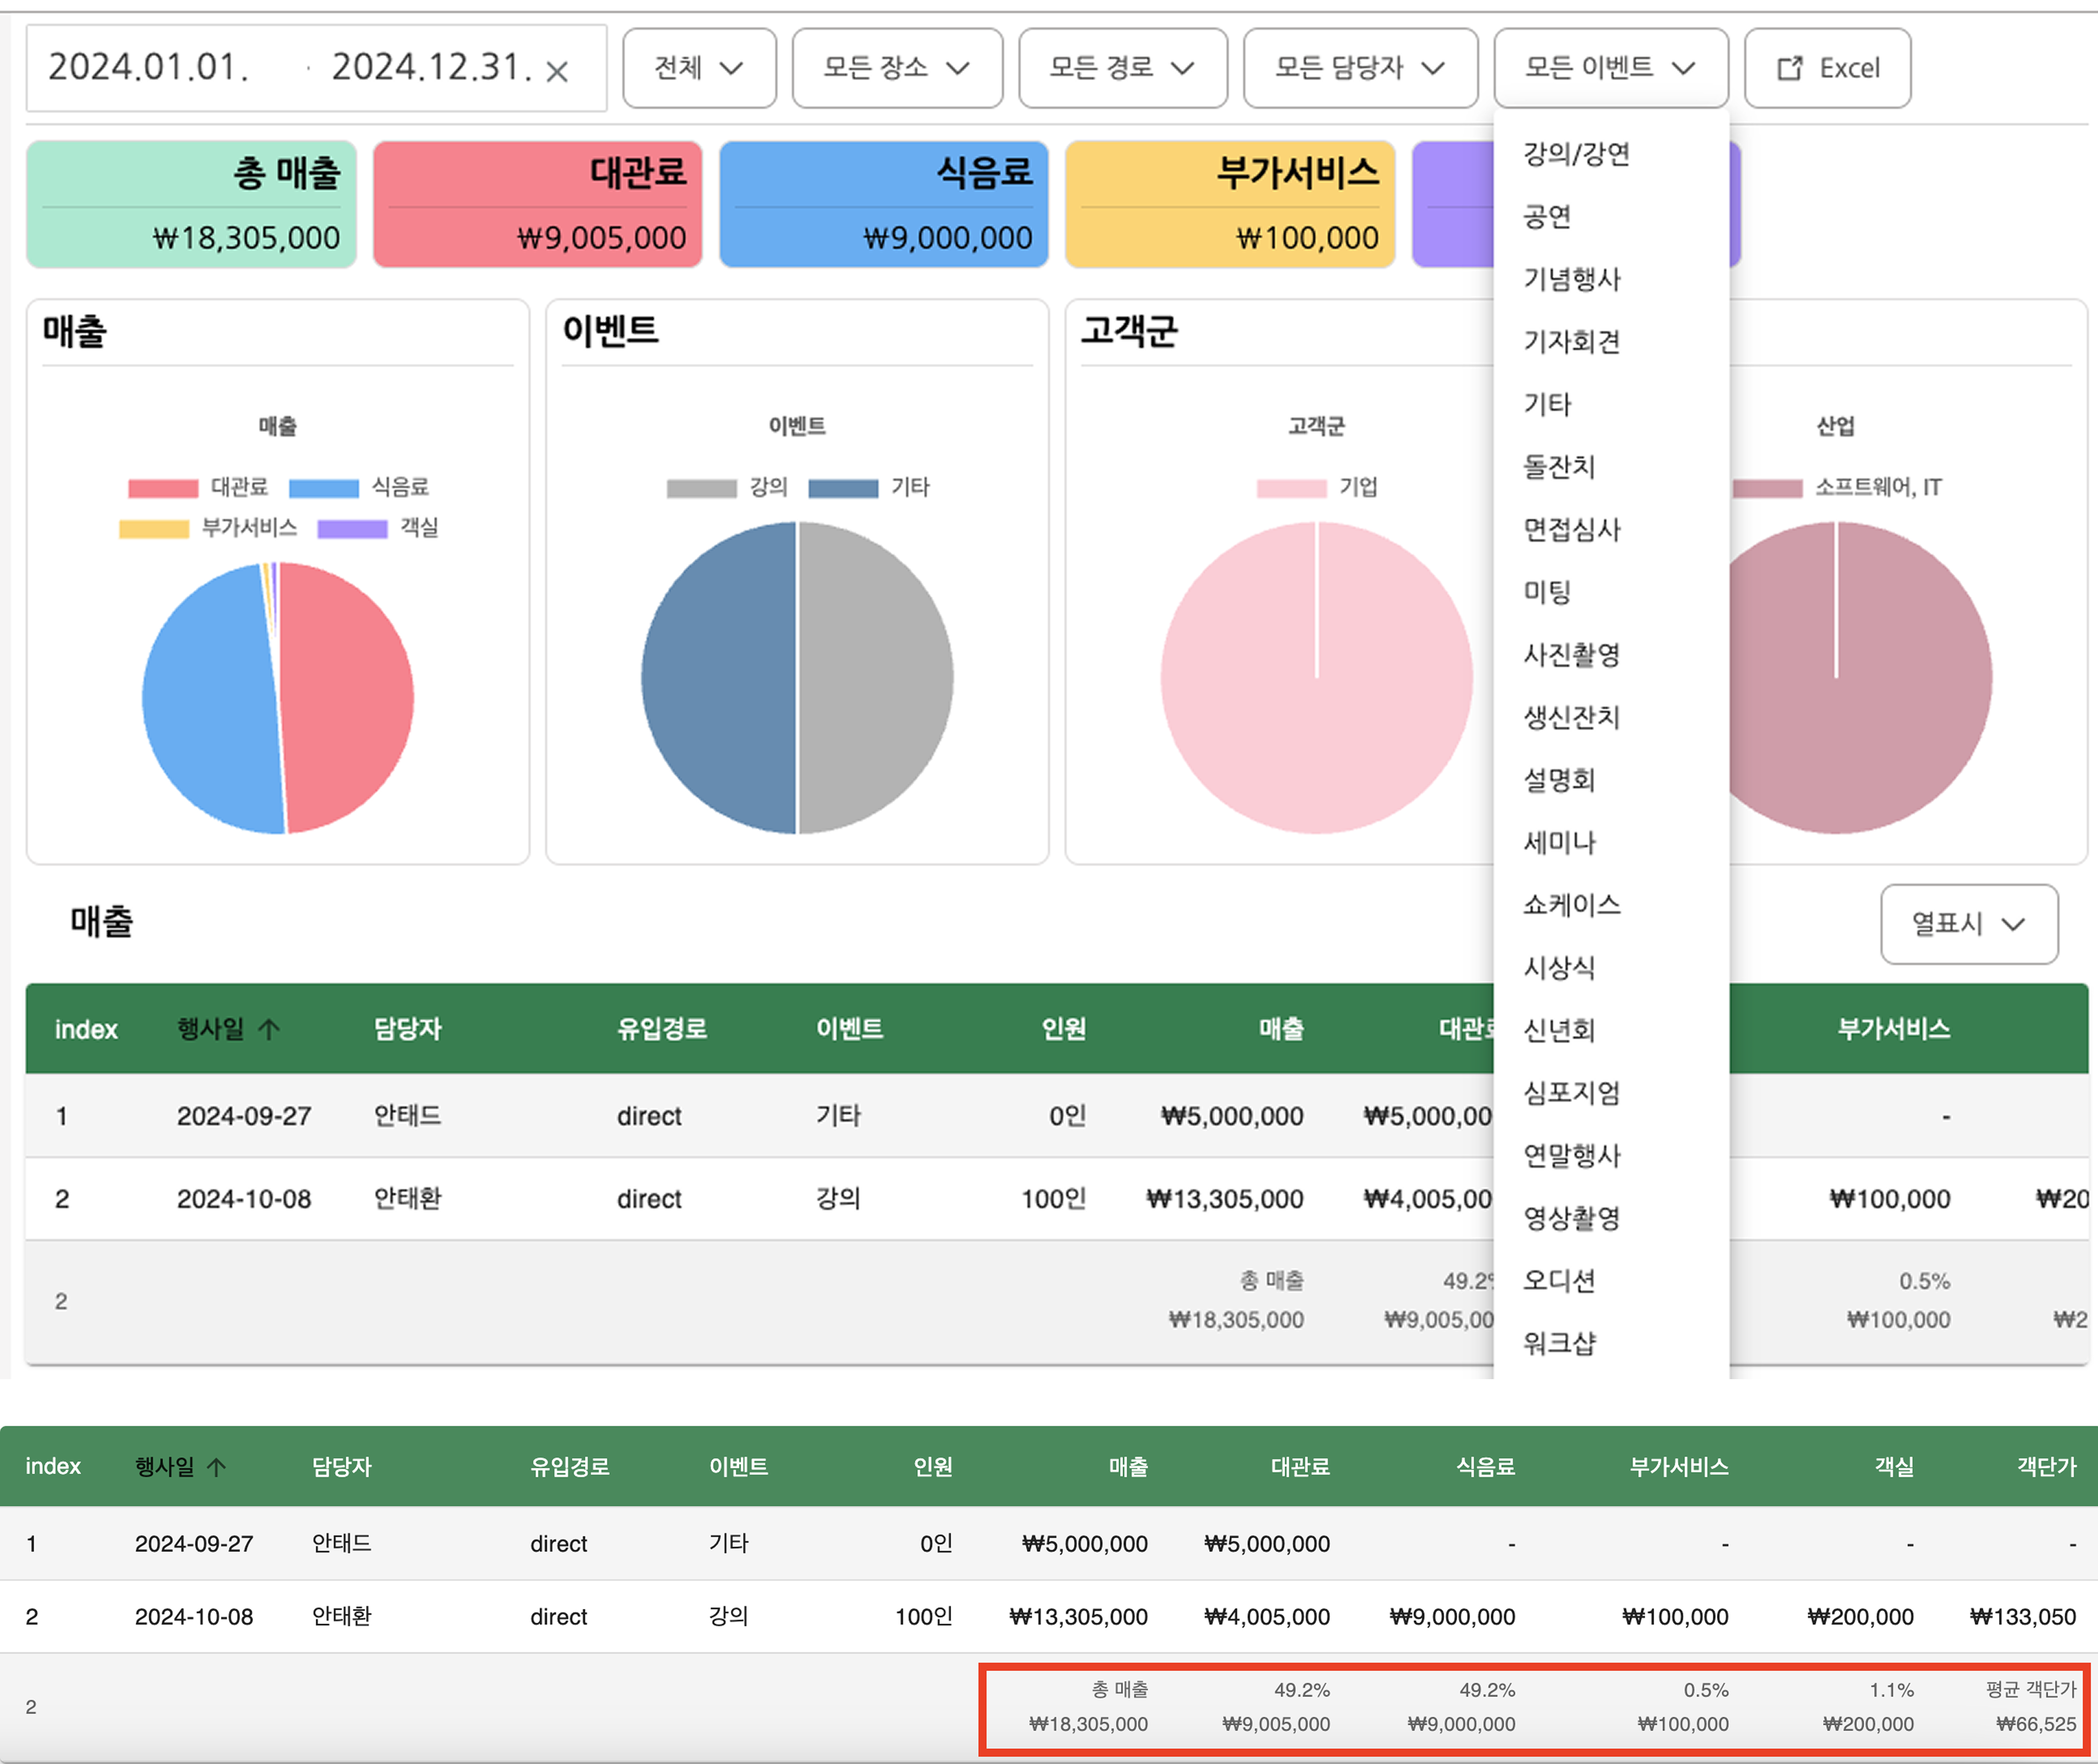Expand the 모든 담당자 filter dropdown
Viewport: 2098px width, 1764px height.
pos(1358,67)
